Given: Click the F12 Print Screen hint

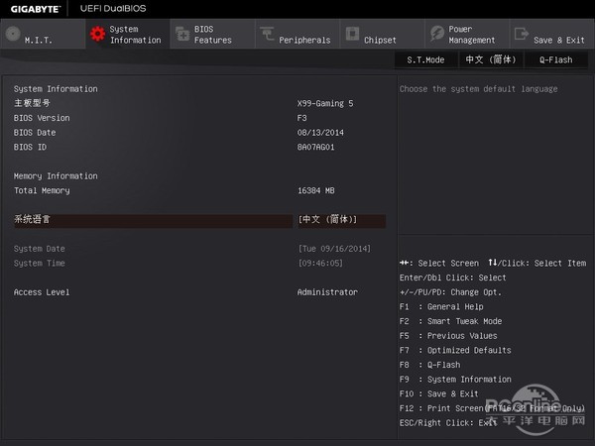Looking at the screenshot, I should point(492,408).
